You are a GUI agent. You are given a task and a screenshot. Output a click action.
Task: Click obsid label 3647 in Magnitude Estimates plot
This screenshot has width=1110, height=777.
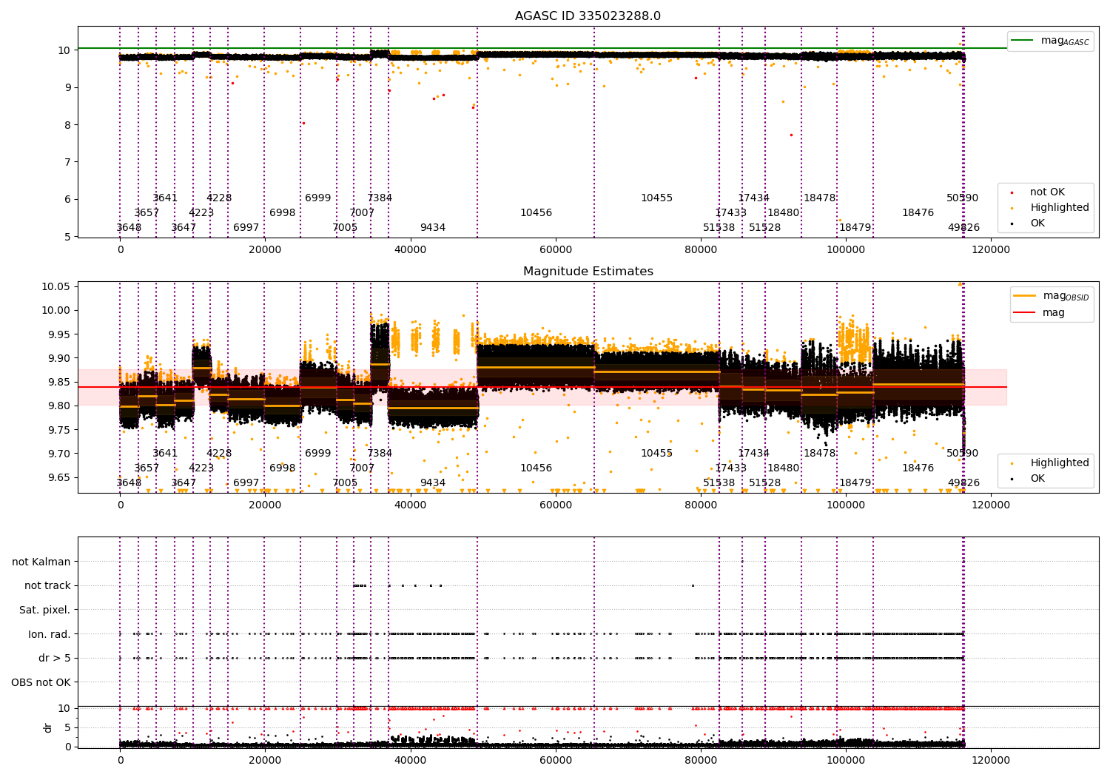click(x=184, y=483)
